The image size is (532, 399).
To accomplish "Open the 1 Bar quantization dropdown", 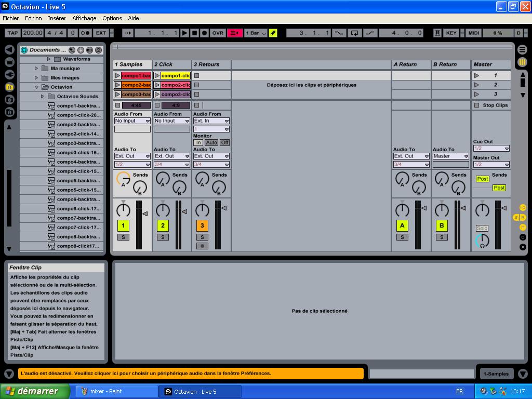I will tap(256, 33).
